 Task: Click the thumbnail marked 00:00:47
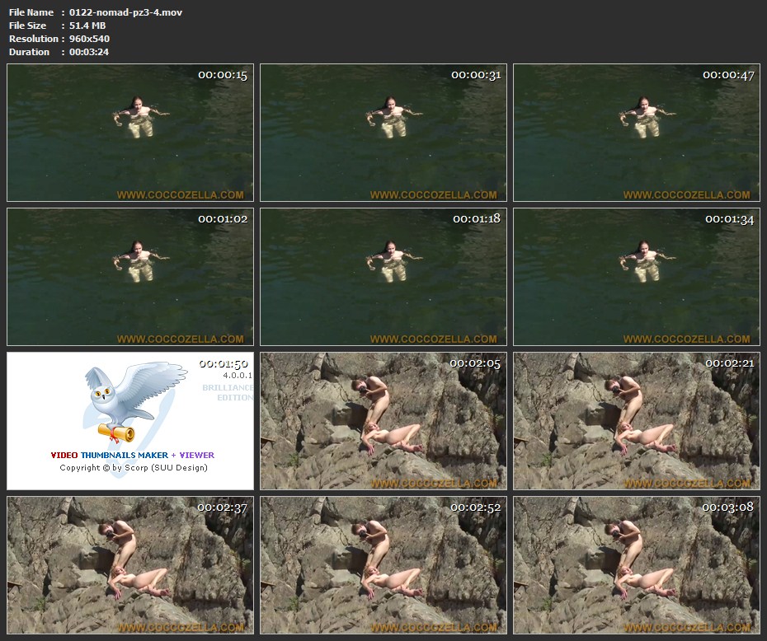point(637,133)
